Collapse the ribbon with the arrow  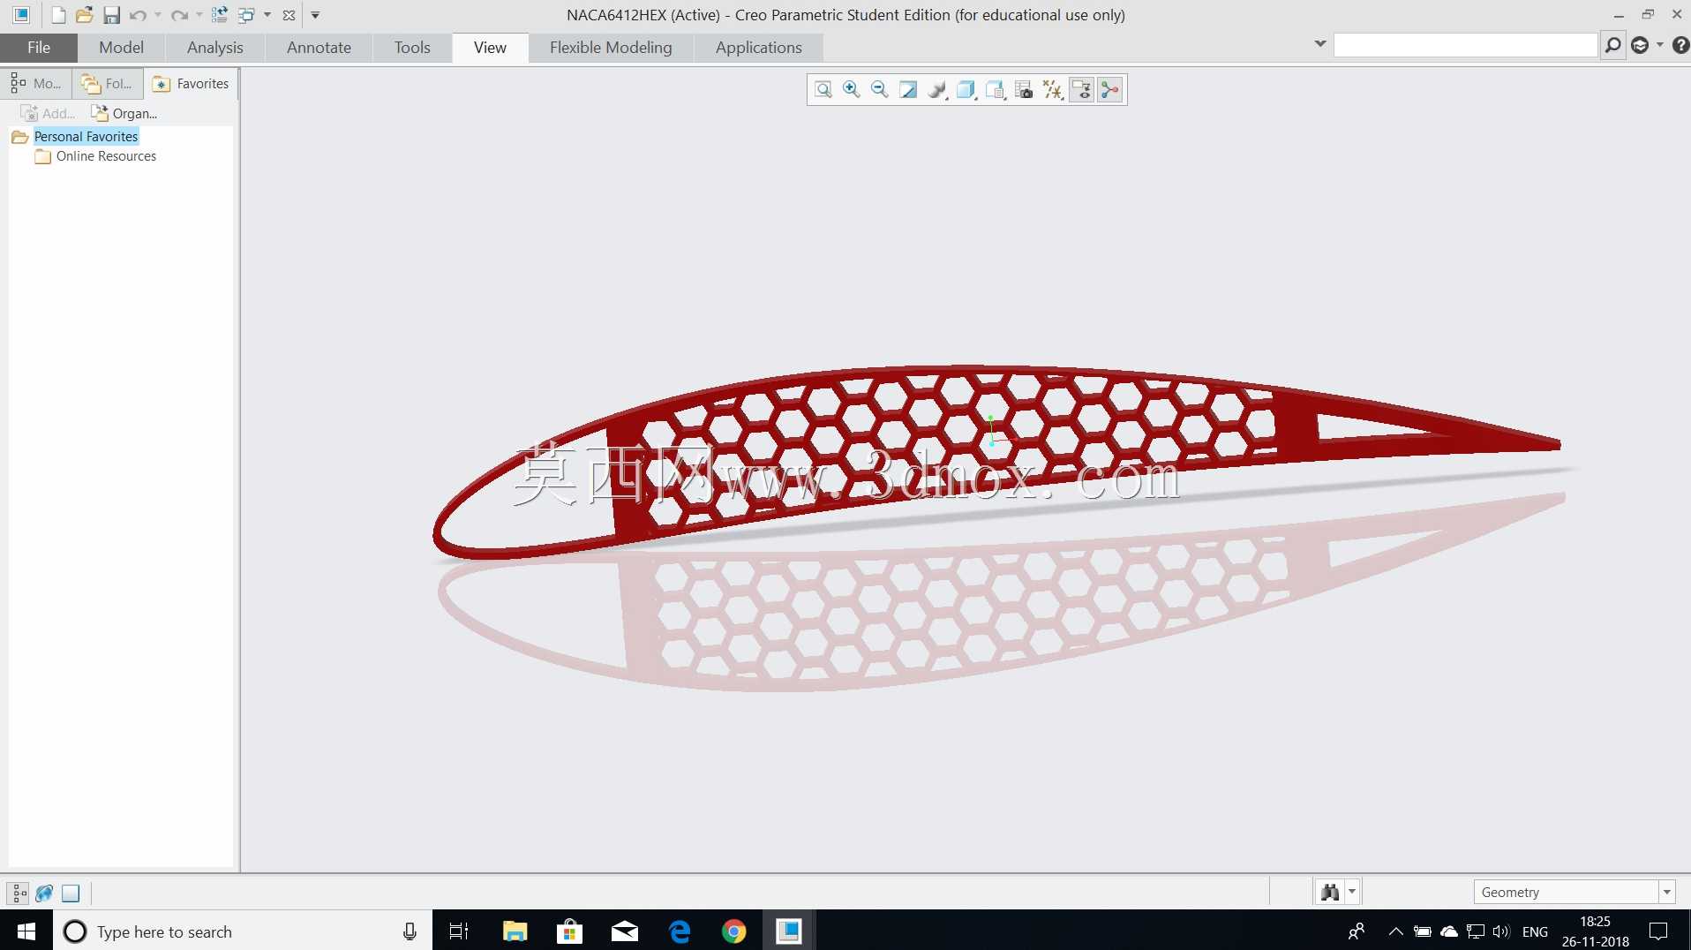[1319, 43]
